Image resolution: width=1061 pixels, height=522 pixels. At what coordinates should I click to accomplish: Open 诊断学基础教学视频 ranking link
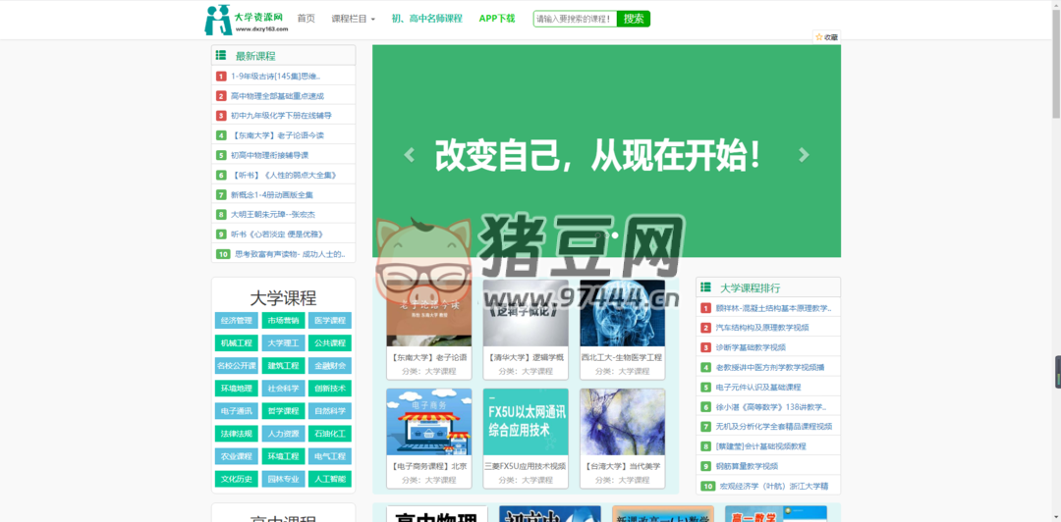(x=751, y=347)
